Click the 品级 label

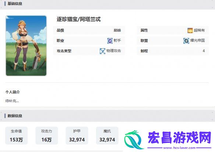(x=60, y=30)
